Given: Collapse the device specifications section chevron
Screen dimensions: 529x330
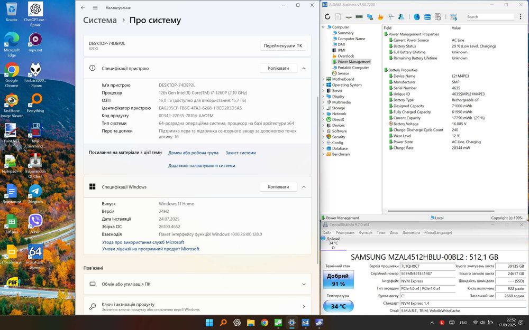Looking at the screenshot, I should point(304,68).
